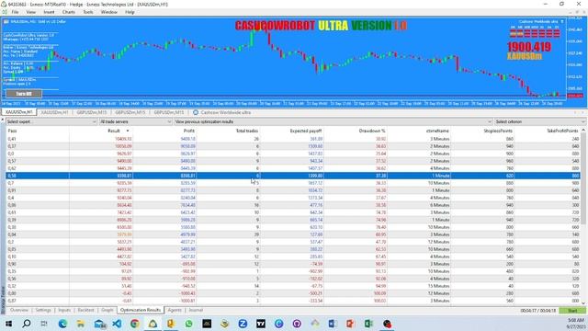Sort by the Profit column header

tap(164, 131)
